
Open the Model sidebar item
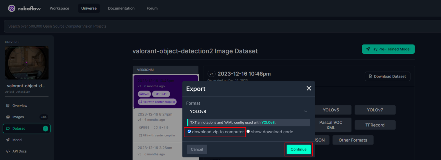coord(17,140)
